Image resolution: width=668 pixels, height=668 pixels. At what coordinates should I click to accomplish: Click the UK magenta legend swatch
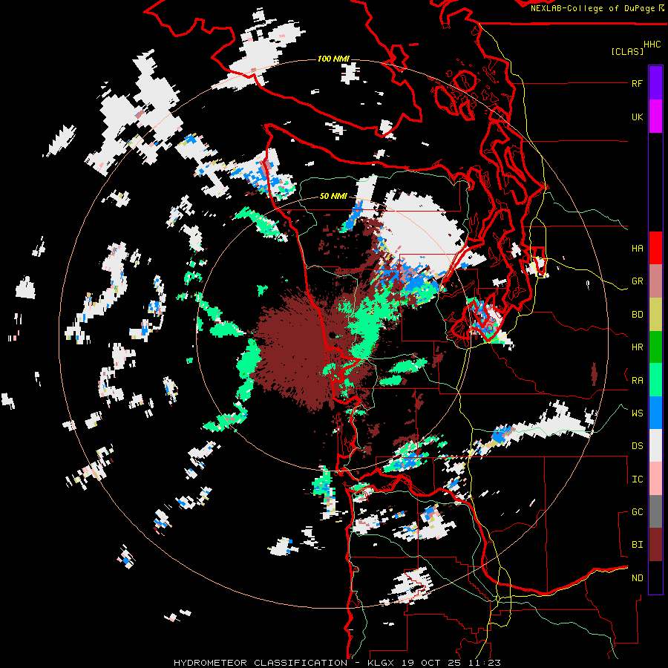click(655, 117)
